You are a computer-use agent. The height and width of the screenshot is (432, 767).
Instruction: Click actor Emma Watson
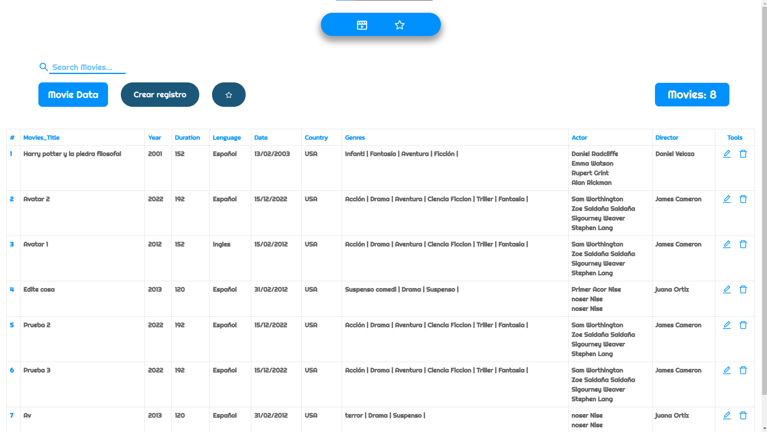(593, 164)
